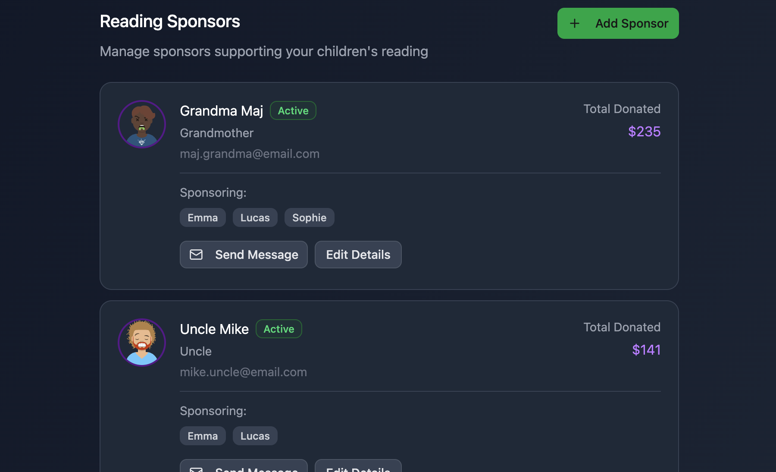Send Message to Grandma Maj

244,255
